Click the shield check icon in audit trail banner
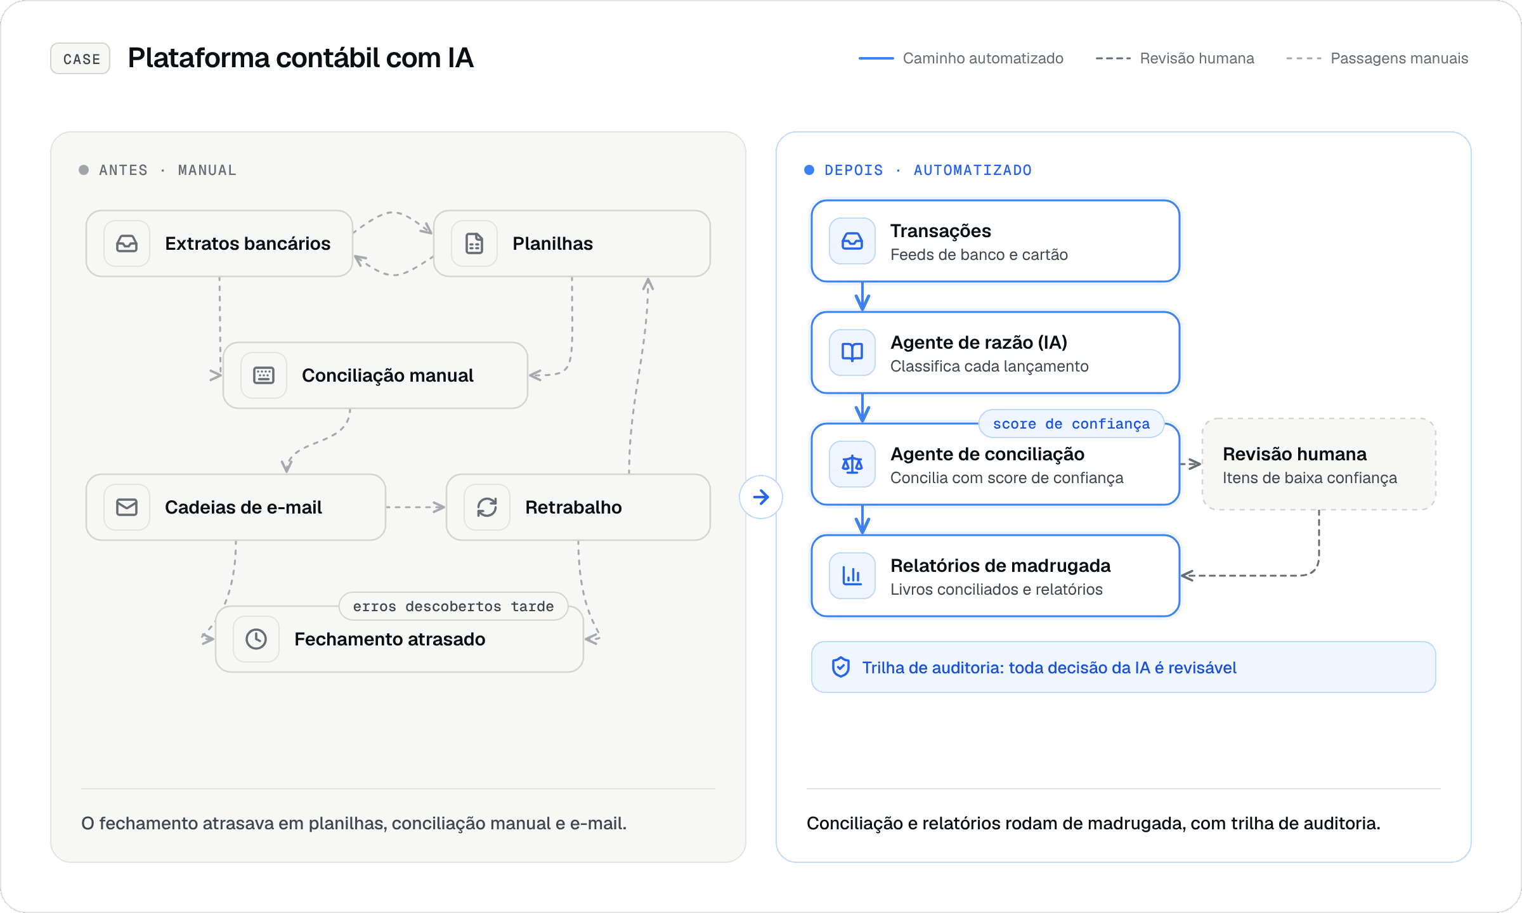The width and height of the screenshot is (1522, 913). tap(841, 667)
